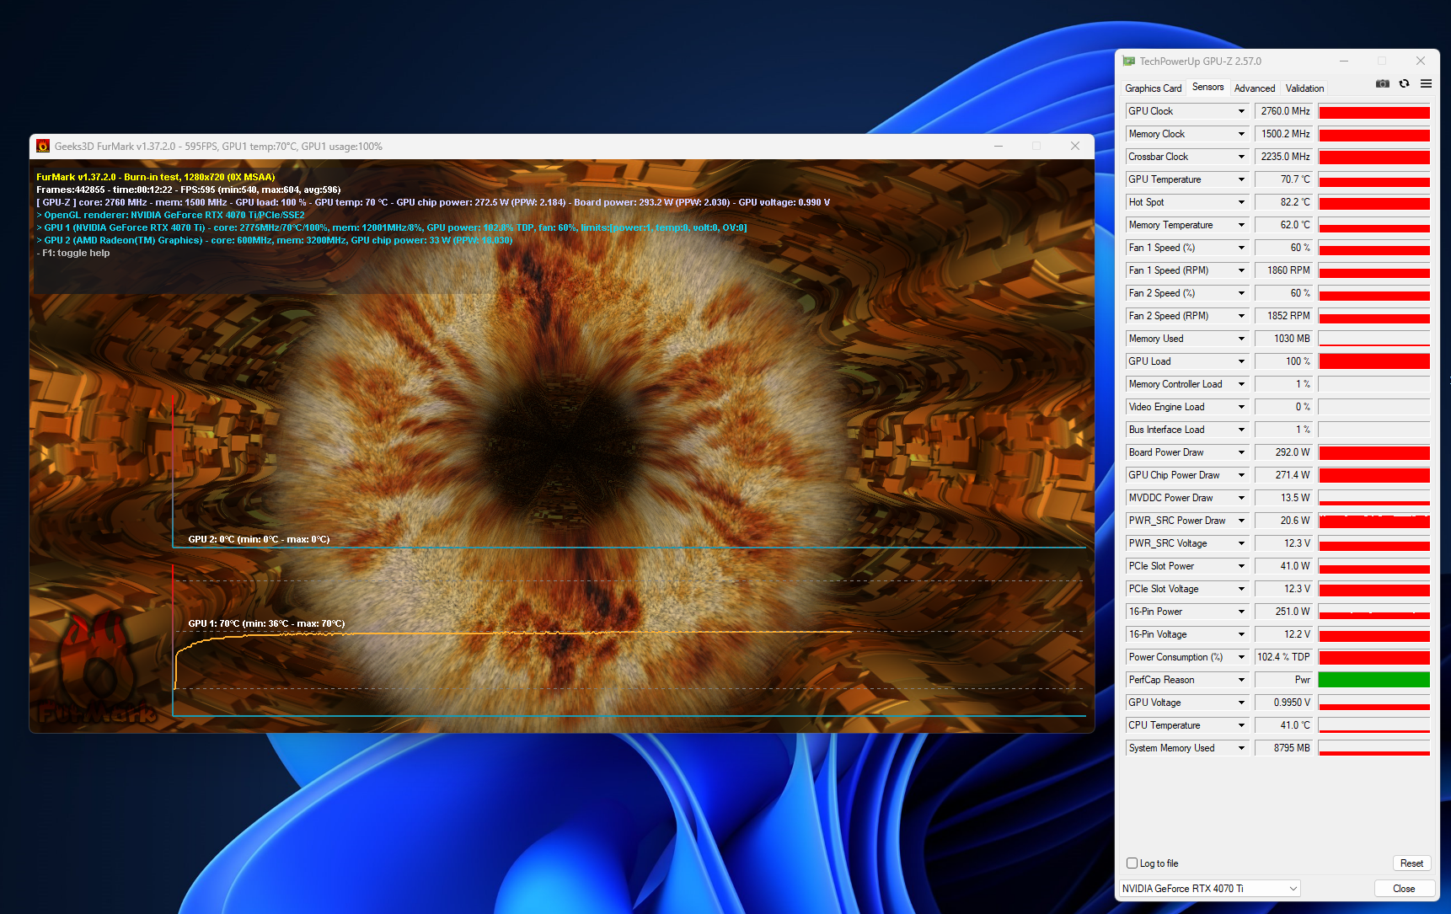
Task: Expand the Fan 1 Speed (%) dropdown
Action: click(x=1241, y=248)
